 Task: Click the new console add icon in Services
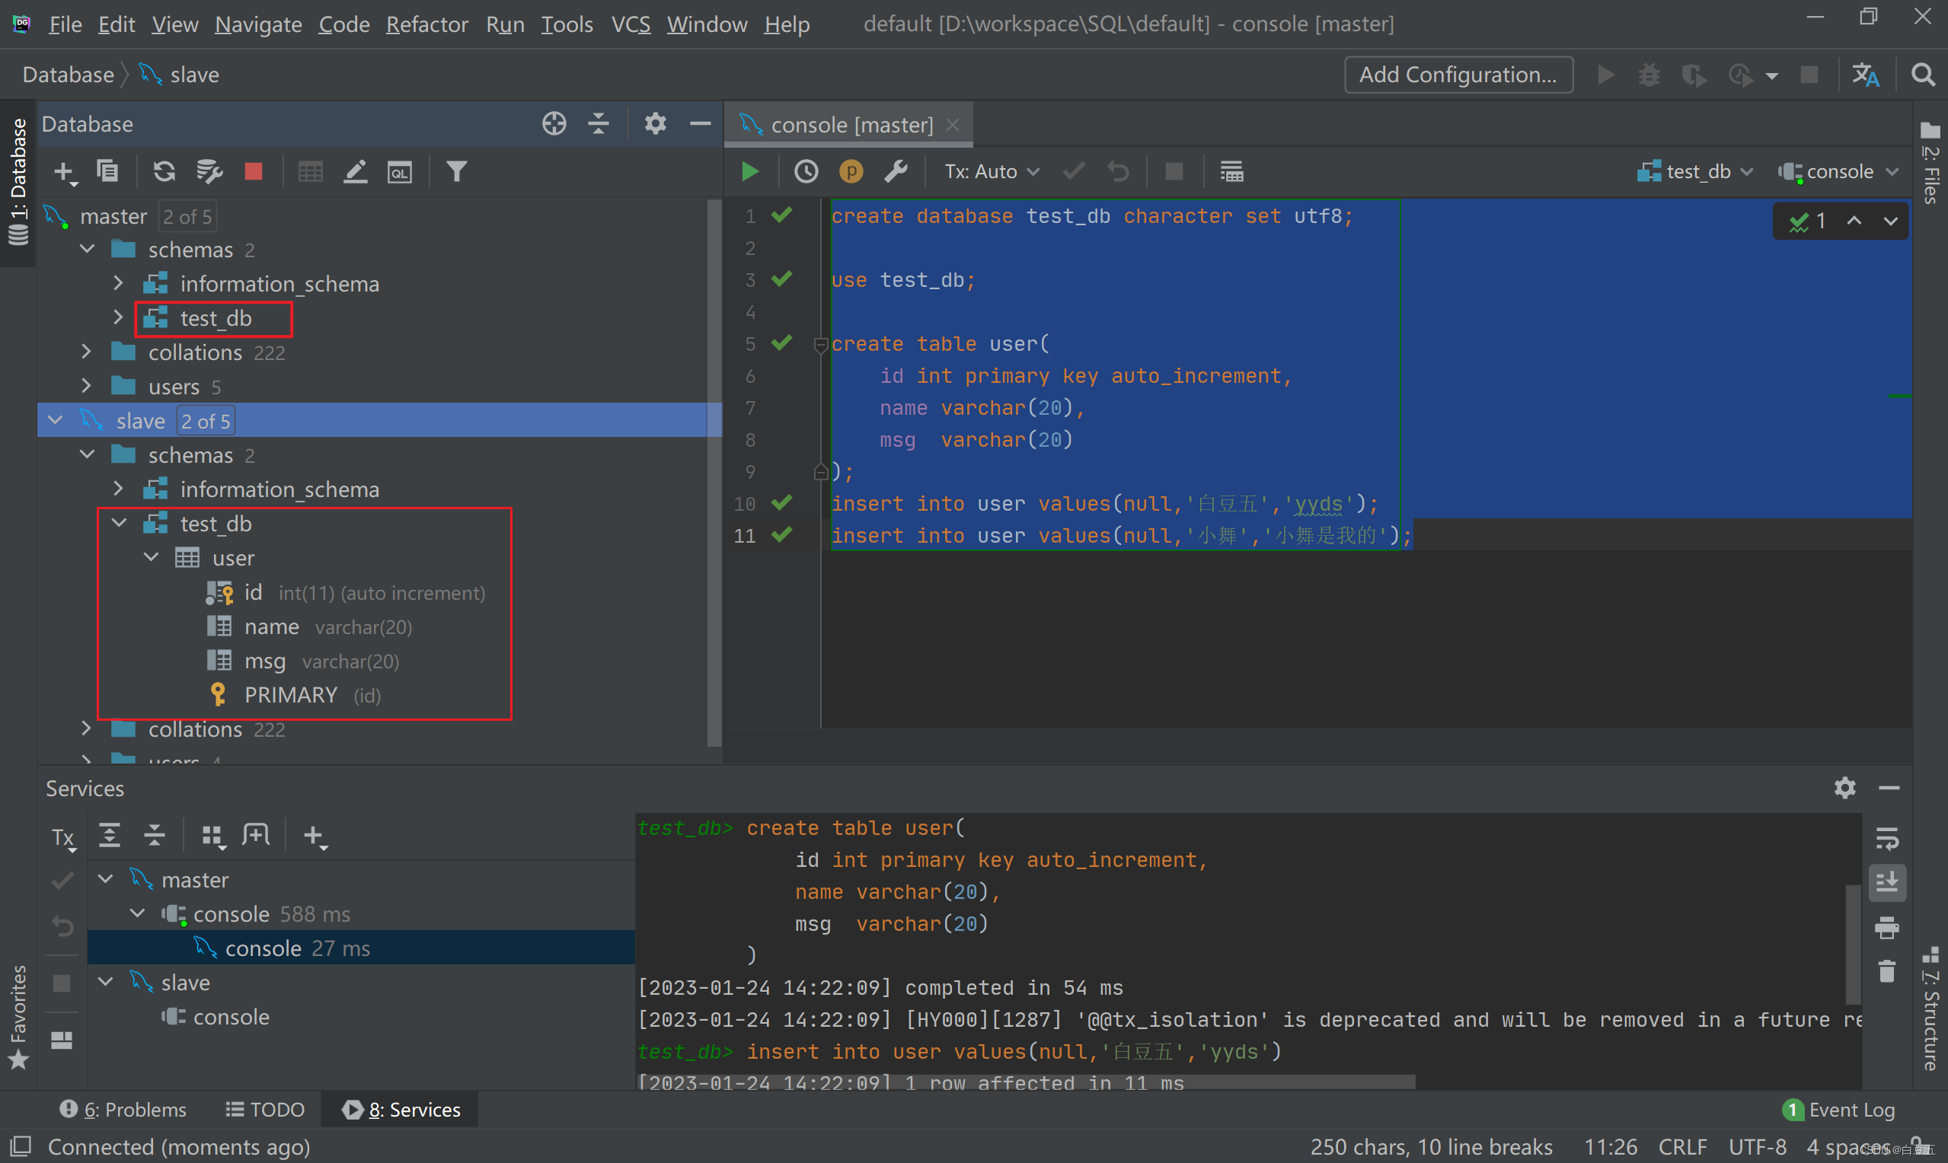(x=316, y=835)
